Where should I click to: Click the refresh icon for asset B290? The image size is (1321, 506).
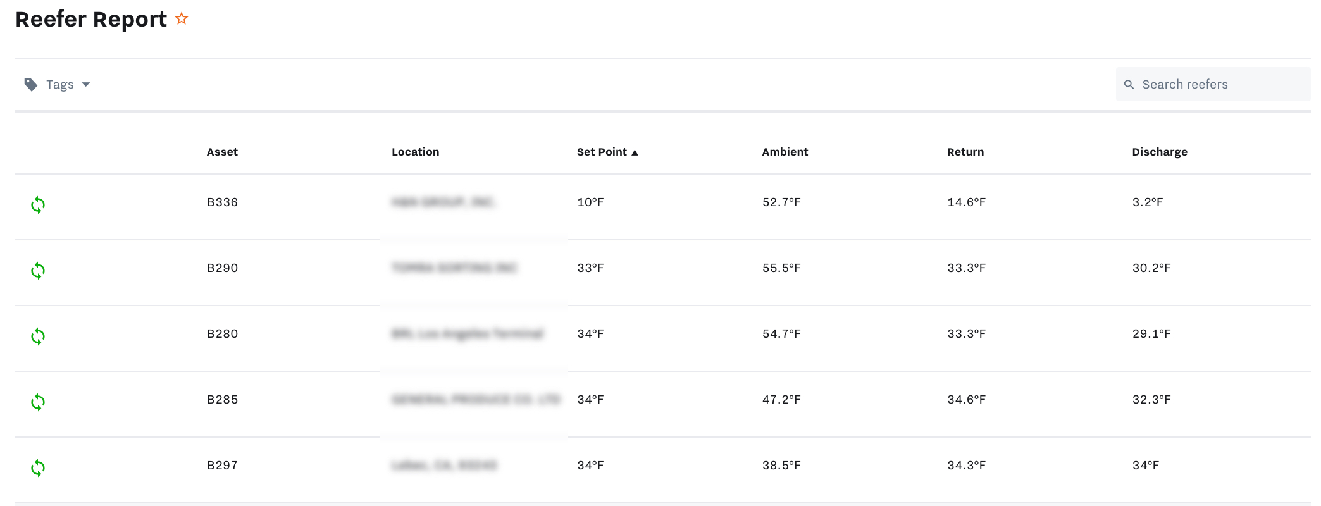[x=38, y=271]
